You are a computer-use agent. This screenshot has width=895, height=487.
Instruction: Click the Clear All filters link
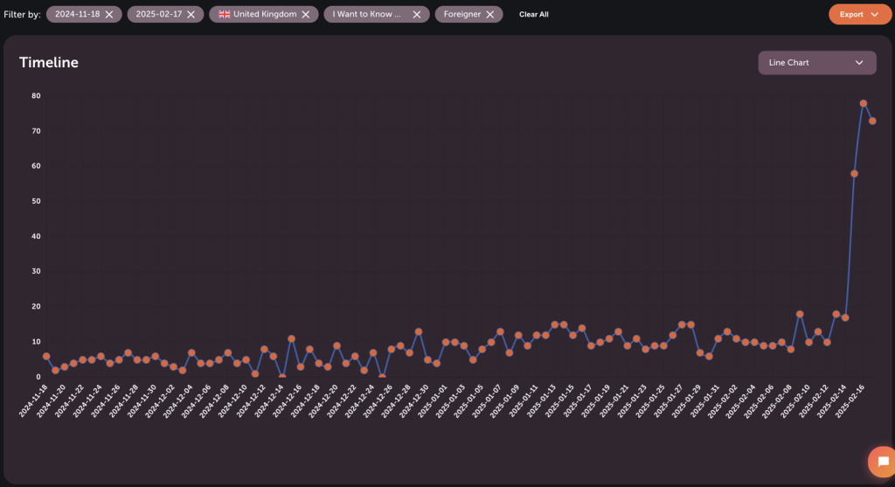pos(534,14)
